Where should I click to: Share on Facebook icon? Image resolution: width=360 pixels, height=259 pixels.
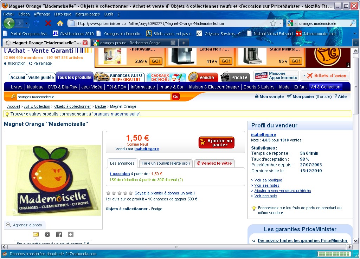click(x=59, y=234)
